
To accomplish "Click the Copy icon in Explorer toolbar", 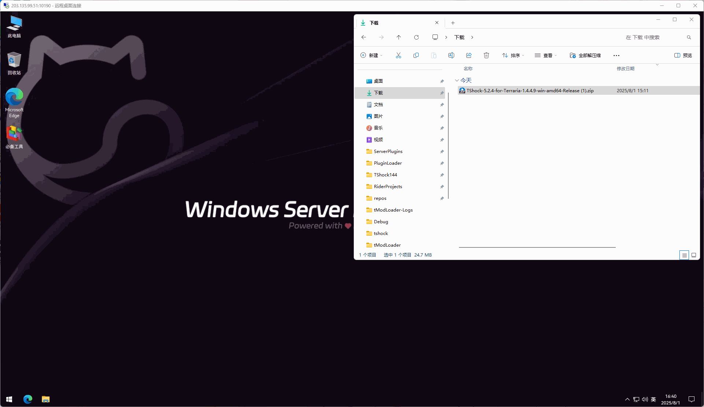I will [x=416, y=55].
